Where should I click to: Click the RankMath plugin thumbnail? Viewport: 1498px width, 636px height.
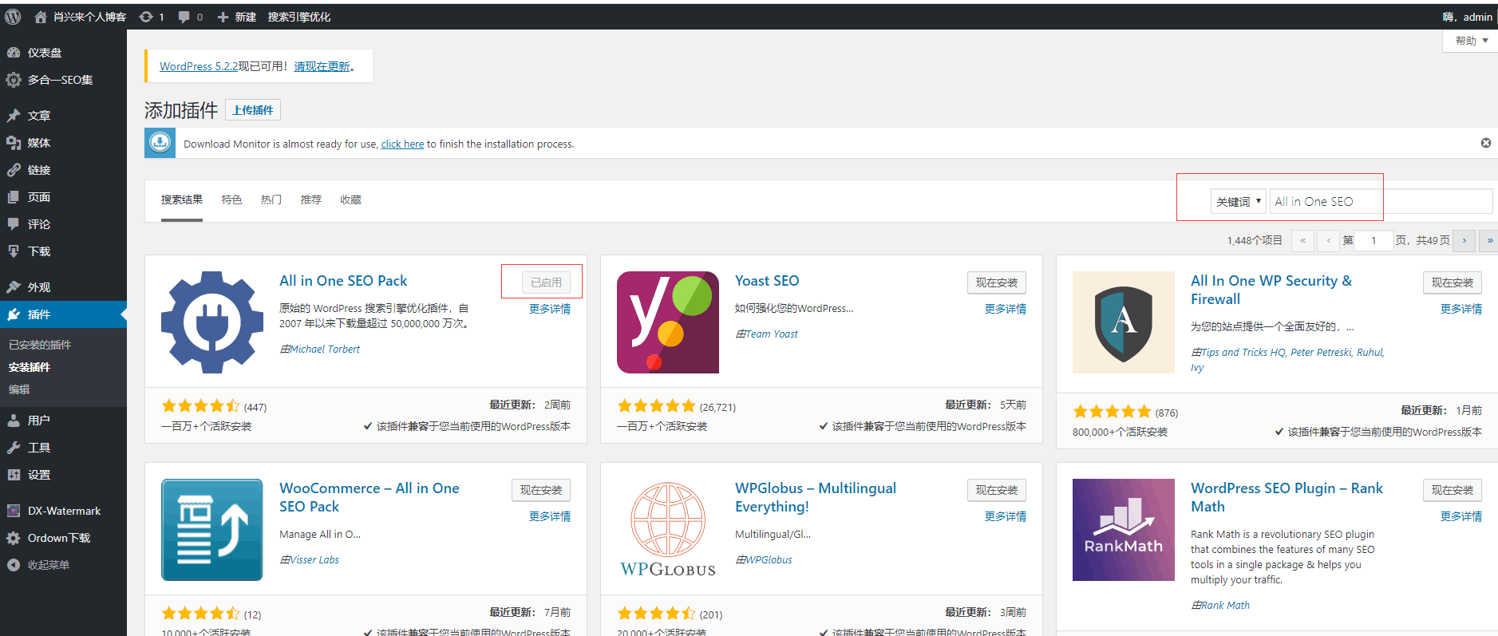[x=1124, y=530]
